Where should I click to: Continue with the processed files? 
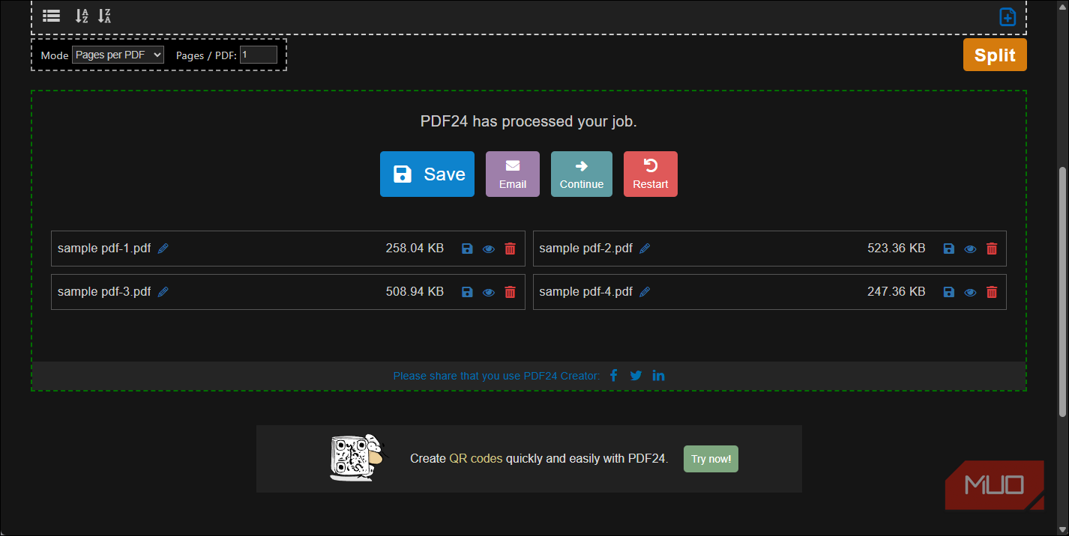pyautogui.click(x=582, y=174)
